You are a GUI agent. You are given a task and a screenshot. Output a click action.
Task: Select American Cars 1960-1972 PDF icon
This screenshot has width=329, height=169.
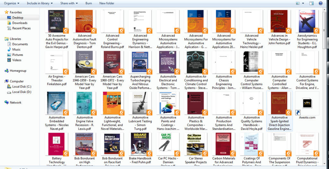pos(112,63)
